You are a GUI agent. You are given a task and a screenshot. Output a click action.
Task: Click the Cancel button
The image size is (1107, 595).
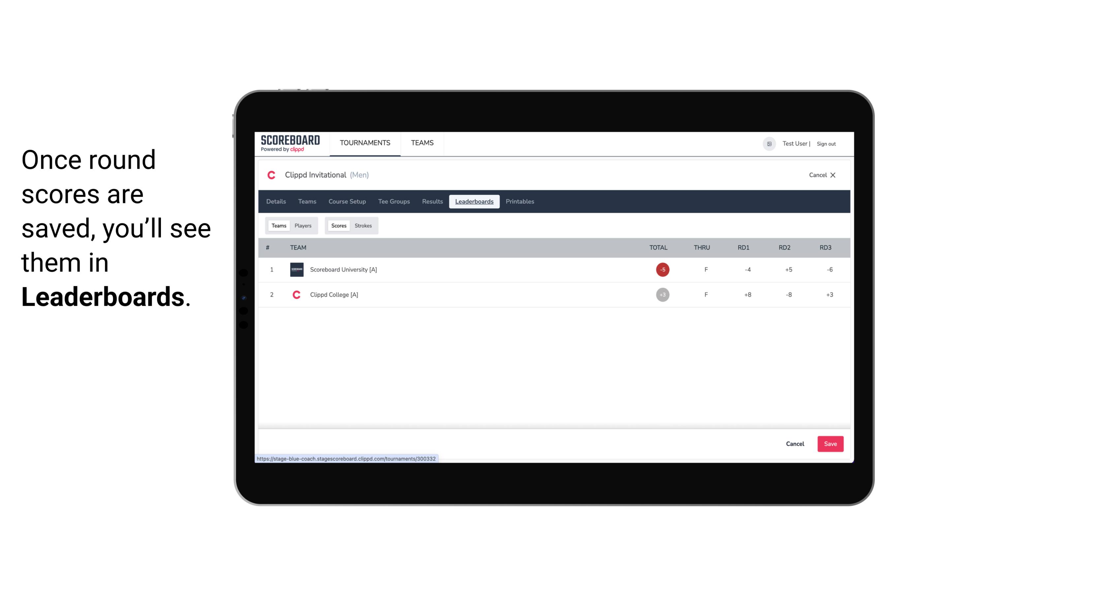pyautogui.click(x=795, y=443)
